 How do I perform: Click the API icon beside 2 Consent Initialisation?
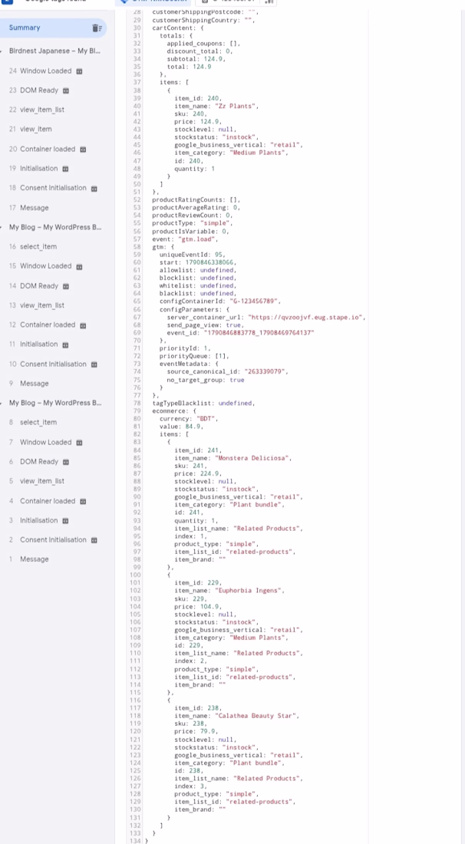pos(94,540)
